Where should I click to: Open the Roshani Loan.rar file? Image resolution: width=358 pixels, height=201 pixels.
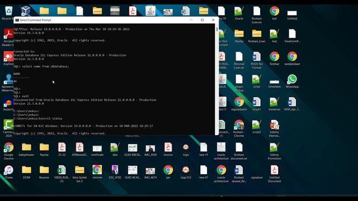[x=257, y=15]
